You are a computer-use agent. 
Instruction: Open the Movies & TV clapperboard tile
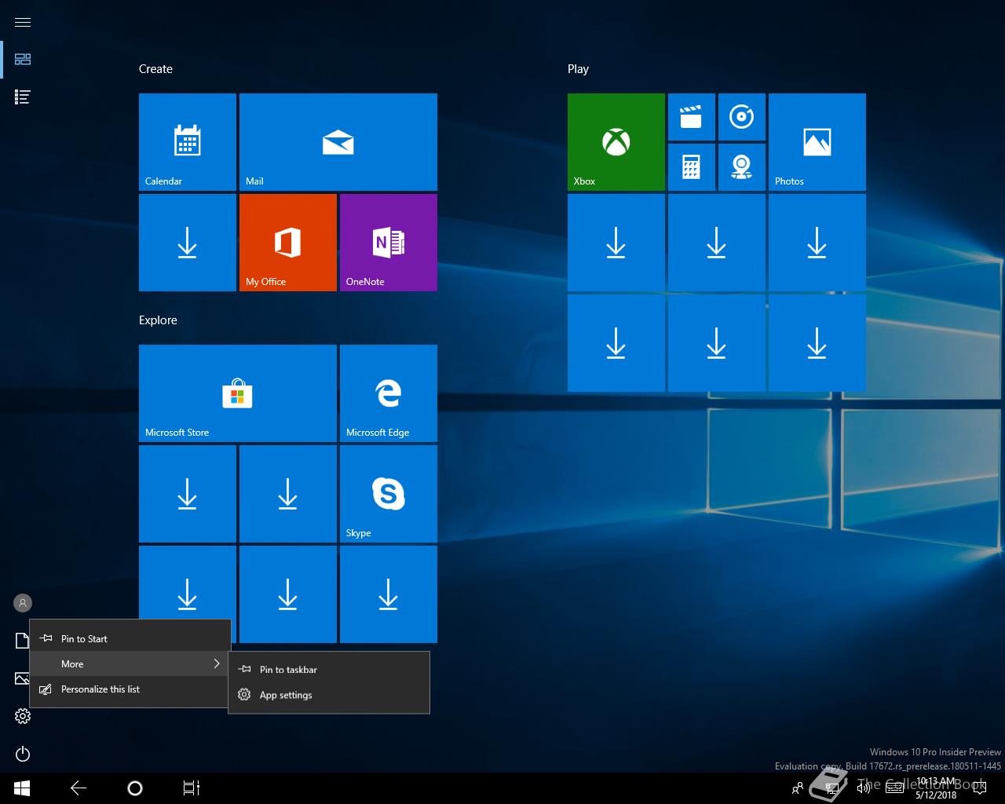click(x=692, y=117)
